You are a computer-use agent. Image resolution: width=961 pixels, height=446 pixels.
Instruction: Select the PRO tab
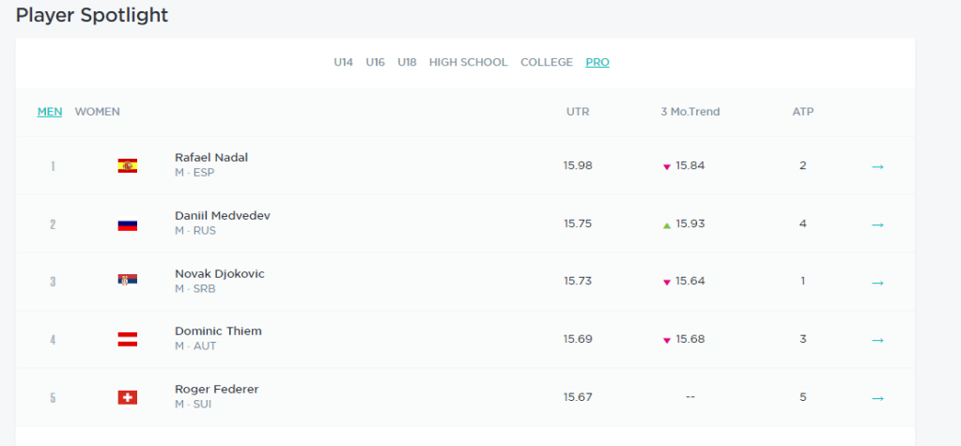597,62
